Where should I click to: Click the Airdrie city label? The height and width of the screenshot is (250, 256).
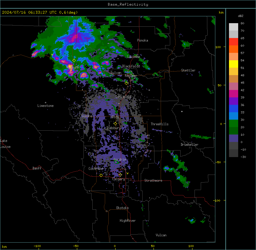point(120,159)
